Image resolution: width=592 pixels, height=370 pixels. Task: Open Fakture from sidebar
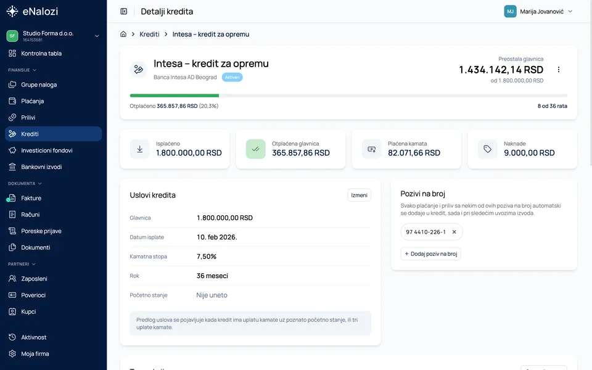pos(53,198)
